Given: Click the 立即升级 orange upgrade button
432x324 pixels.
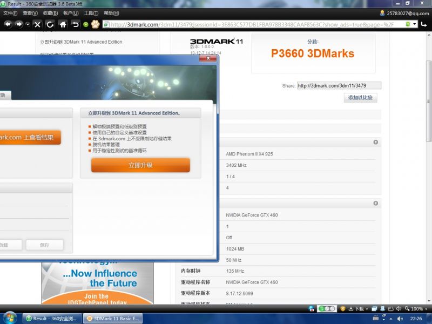Looking at the screenshot, I should click(140, 165).
